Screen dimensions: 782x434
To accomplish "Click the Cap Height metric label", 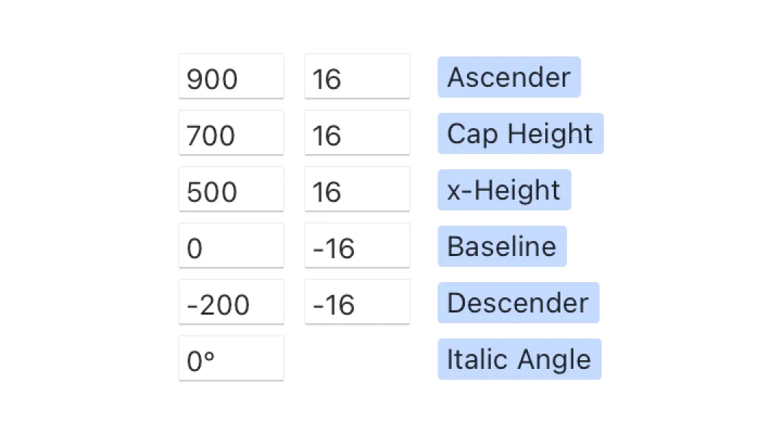I will 521,133.
